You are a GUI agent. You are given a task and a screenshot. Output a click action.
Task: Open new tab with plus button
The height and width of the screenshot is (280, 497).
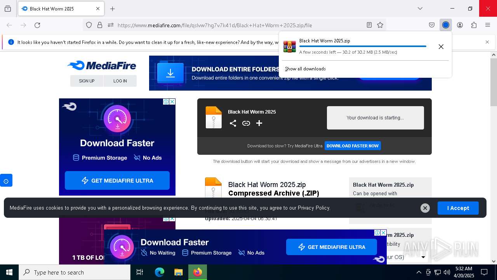[x=113, y=9]
